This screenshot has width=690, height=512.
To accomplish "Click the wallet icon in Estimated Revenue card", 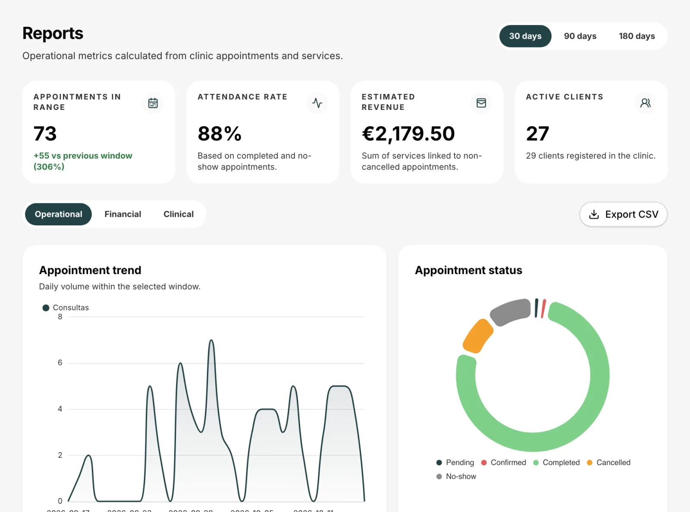I will (481, 103).
